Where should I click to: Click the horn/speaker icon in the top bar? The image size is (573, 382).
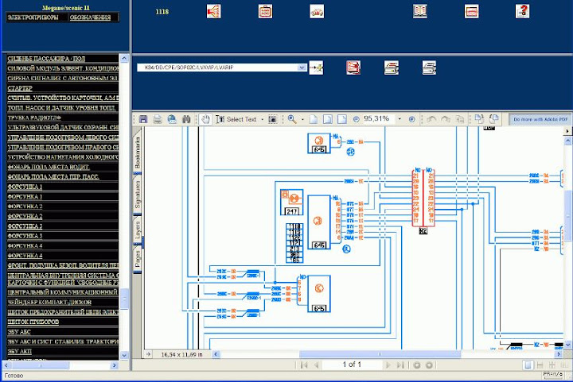click(214, 12)
